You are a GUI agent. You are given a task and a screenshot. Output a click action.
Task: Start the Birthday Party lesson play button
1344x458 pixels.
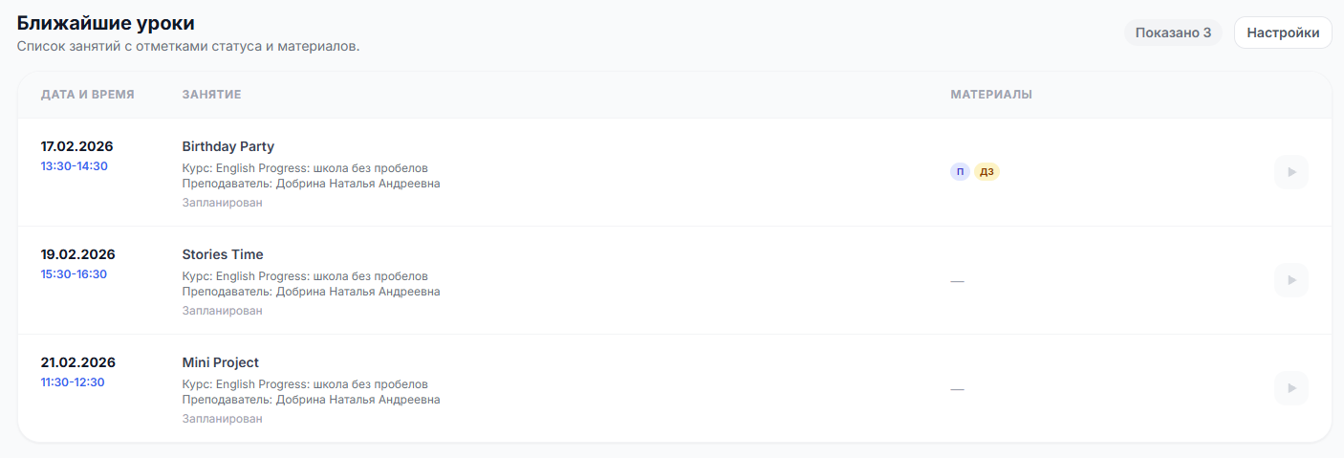pyautogui.click(x=1290, y=172)
